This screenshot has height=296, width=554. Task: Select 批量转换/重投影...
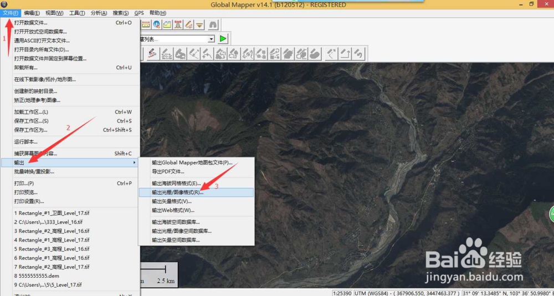[70, 171]
